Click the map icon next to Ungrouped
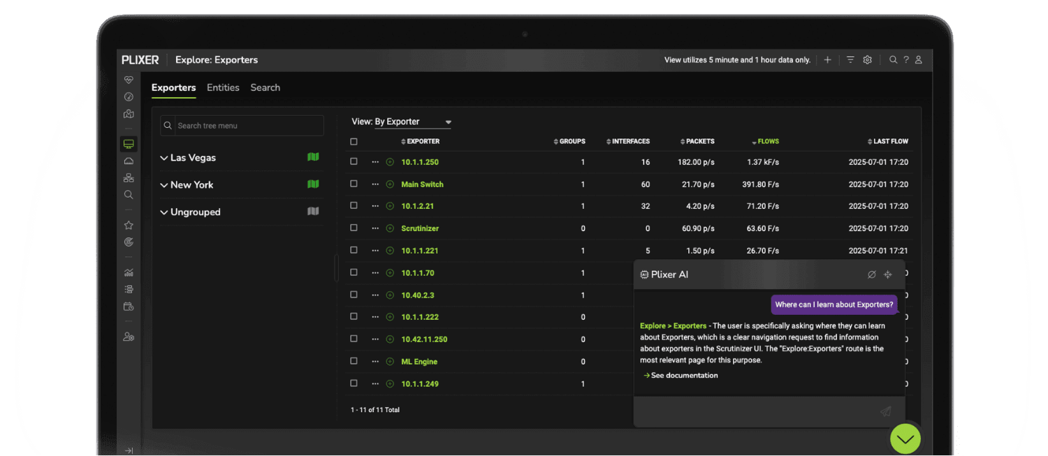This screenshot has width=1048, height=456. pos(313,212)
